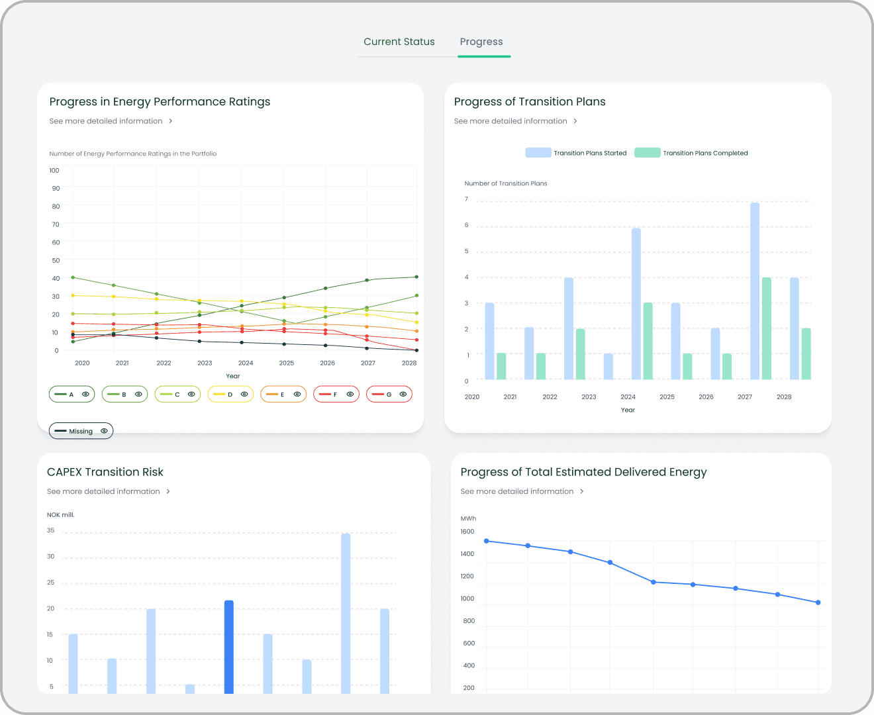
Task: Click chevron arrow beside CAPEX details link
Action: (168, 491)
